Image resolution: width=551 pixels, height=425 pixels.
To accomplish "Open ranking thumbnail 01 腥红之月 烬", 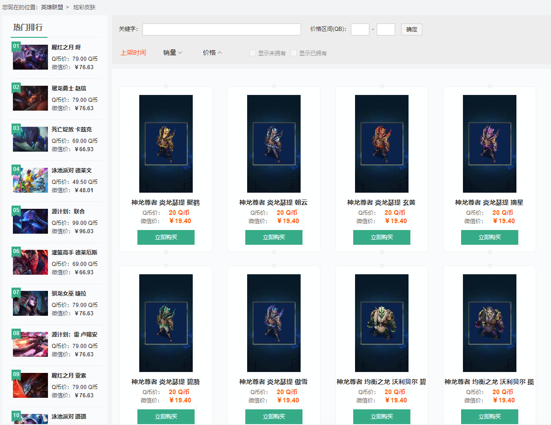I will click(x=30, y=57).
